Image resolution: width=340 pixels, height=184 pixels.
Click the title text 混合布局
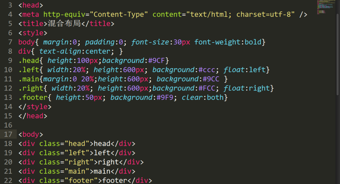pyautogui.click(x=64, y=24)
